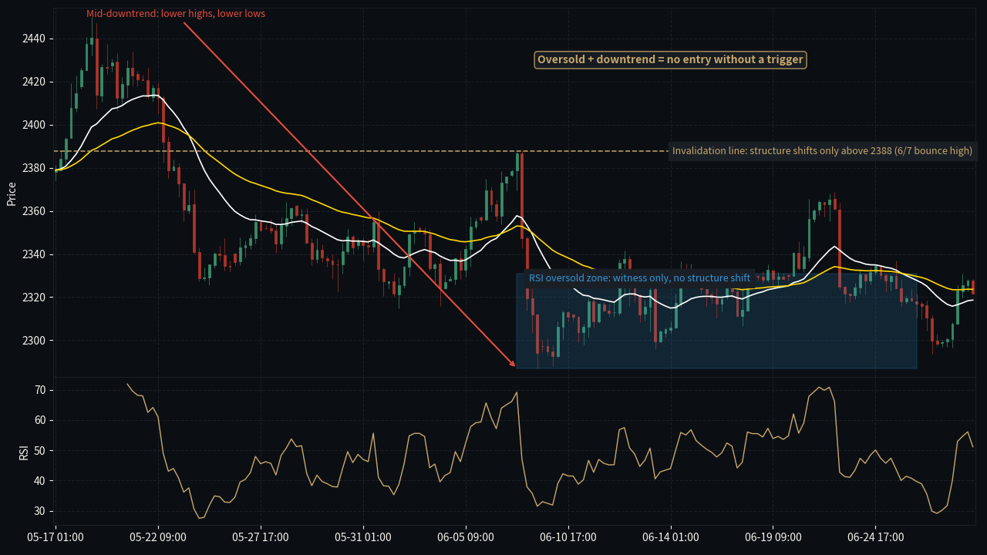Click the '05-22 09:00' date label
This screenshot has width=987, height=555.
[x=158, y=537]
